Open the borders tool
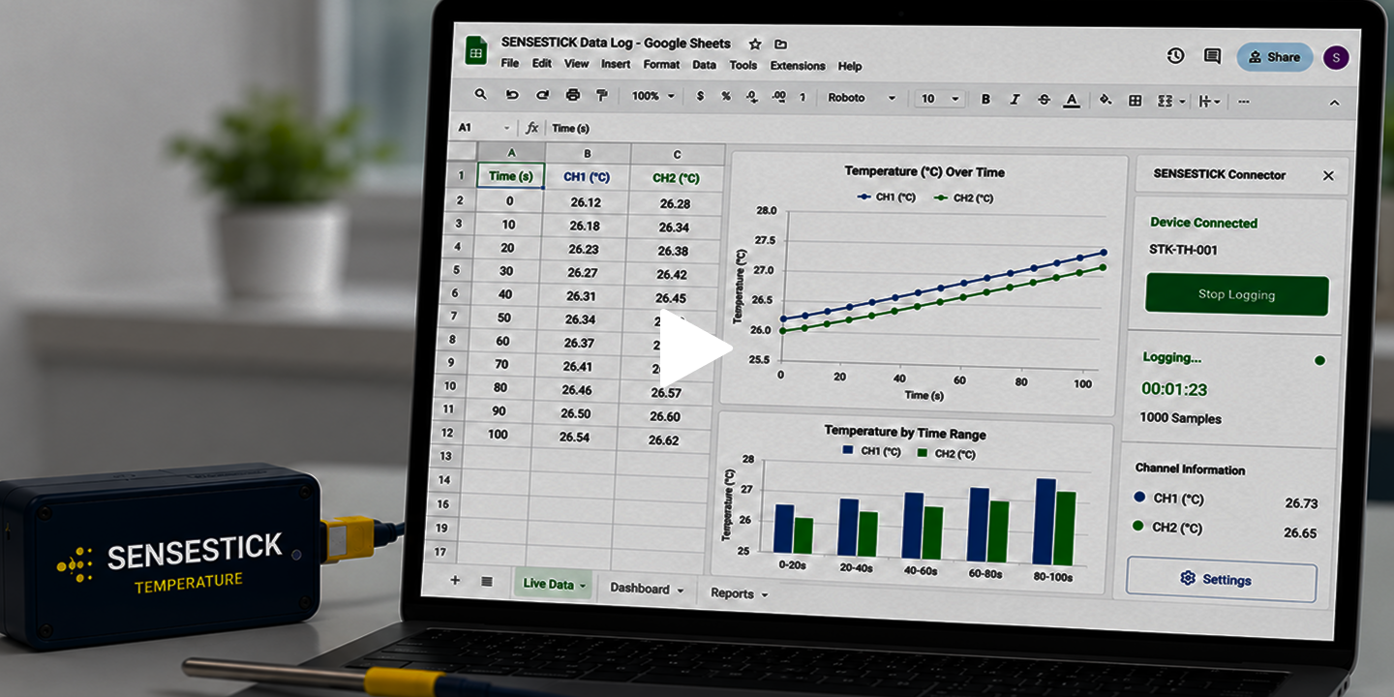This screenshot has width=1394, height=697. 1136,101
